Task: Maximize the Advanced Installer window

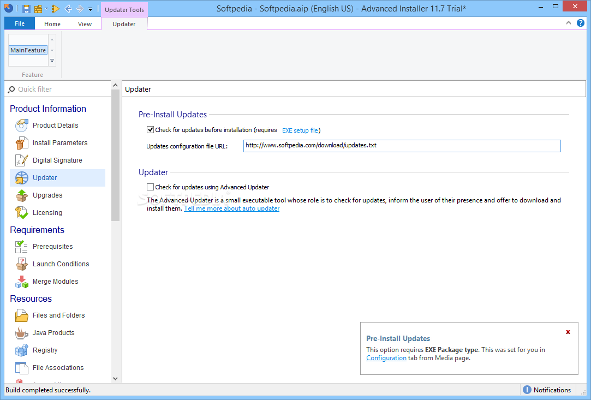Action: click(555, 7)
